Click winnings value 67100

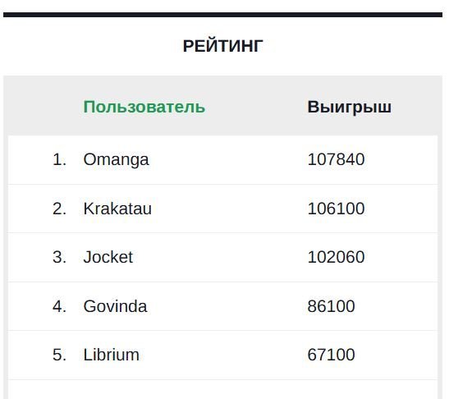coord(331,355)
